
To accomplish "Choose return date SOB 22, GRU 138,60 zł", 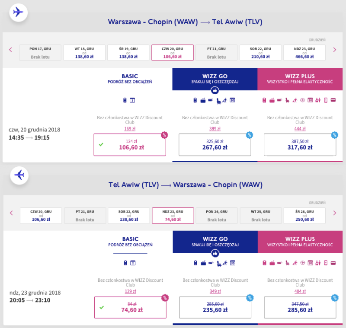I will [129, 216].
